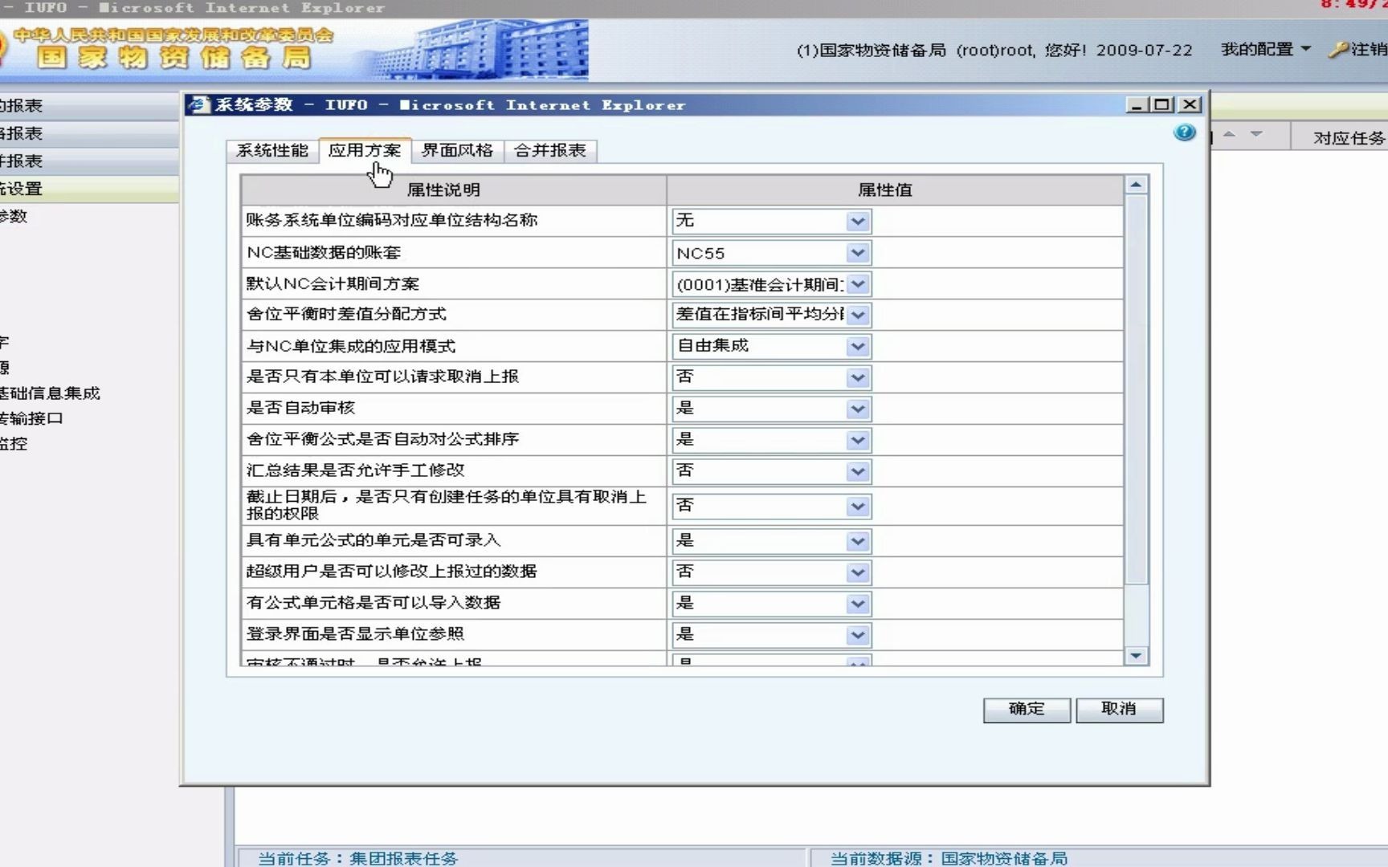The image size is (1388, 867).
Task: Click the scrollbar up arrow in parameter table
Action: point(1136,185)
